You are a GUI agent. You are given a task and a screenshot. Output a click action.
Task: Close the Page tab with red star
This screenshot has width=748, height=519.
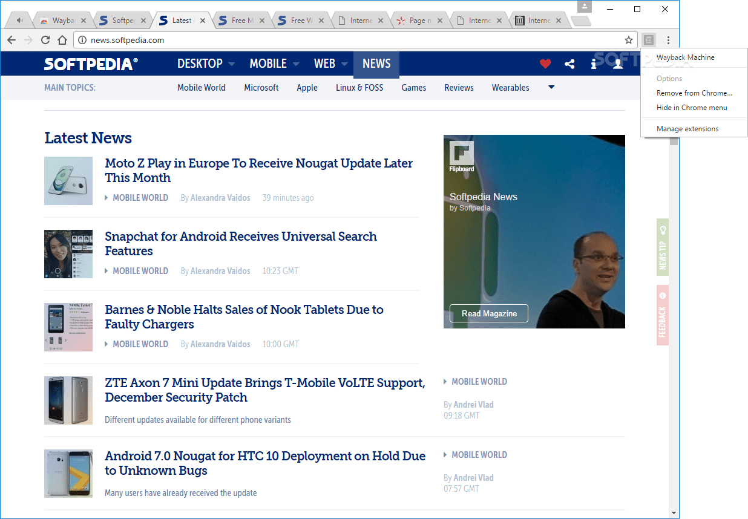[439, 21]
